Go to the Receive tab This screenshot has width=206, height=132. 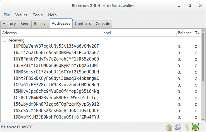[41, 24]
